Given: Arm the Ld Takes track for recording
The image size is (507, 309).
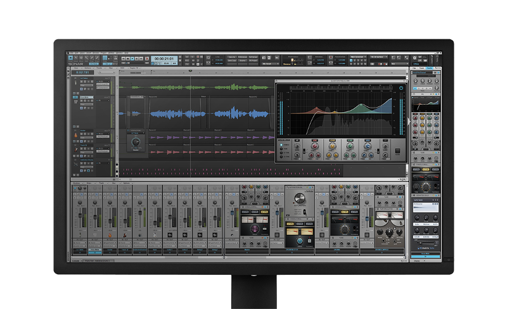Looking at the screenshot, I should 88,82.
